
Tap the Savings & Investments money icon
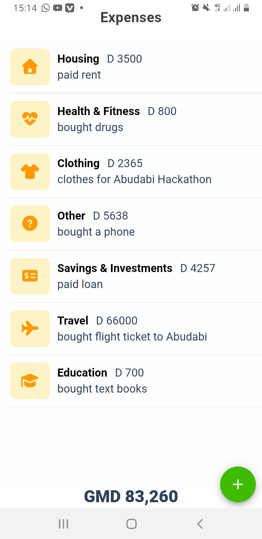tap(30, 276)
